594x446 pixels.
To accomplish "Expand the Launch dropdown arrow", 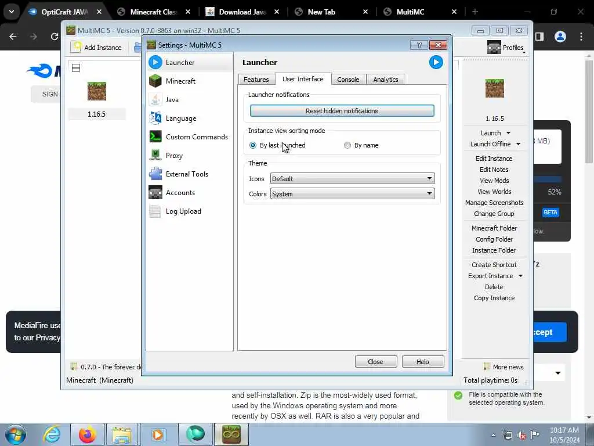I will point(508,133).
